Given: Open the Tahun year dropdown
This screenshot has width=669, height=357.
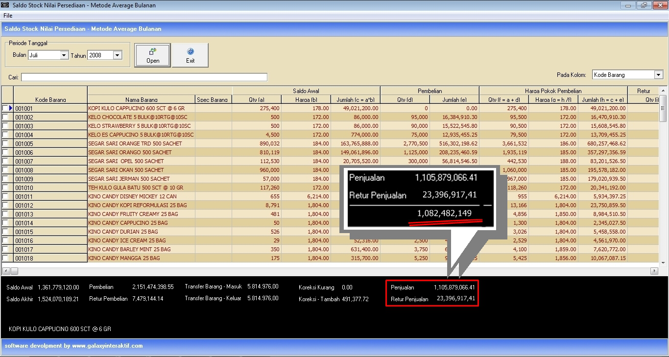Looking at the screenshot, I should coord(117,55).
